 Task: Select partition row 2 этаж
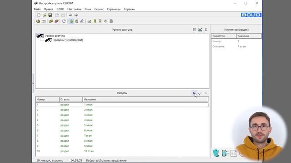click(x=122, y=110)
